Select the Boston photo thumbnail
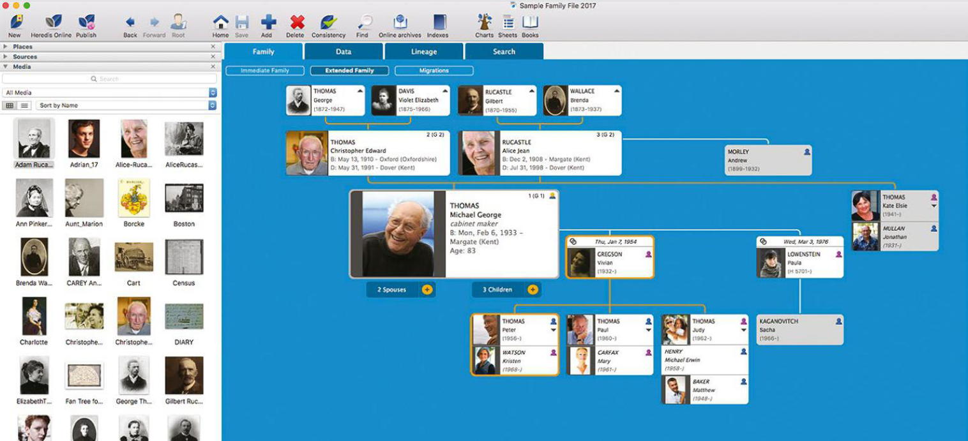 pyautogui.click(x=184, y=198)
